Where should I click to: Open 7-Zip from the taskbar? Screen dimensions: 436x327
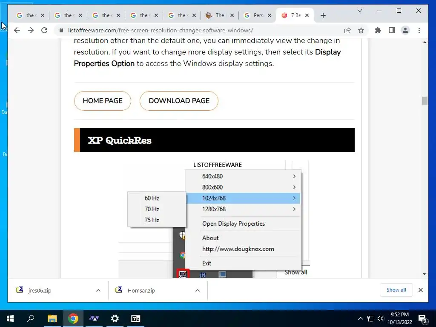pos(136,318)
